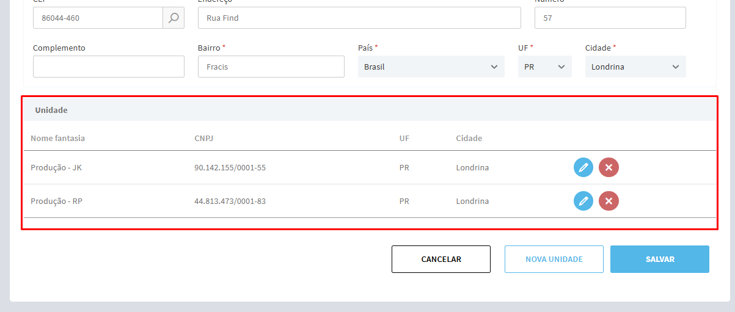Edit the Produção - RP unit
The height and width of the screenshot is (312, 735).
pos(583,201)
